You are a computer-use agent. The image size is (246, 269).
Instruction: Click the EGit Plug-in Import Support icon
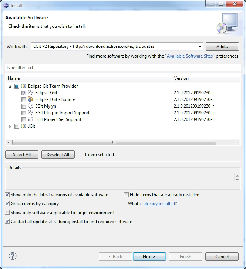(x=31, y=113)
